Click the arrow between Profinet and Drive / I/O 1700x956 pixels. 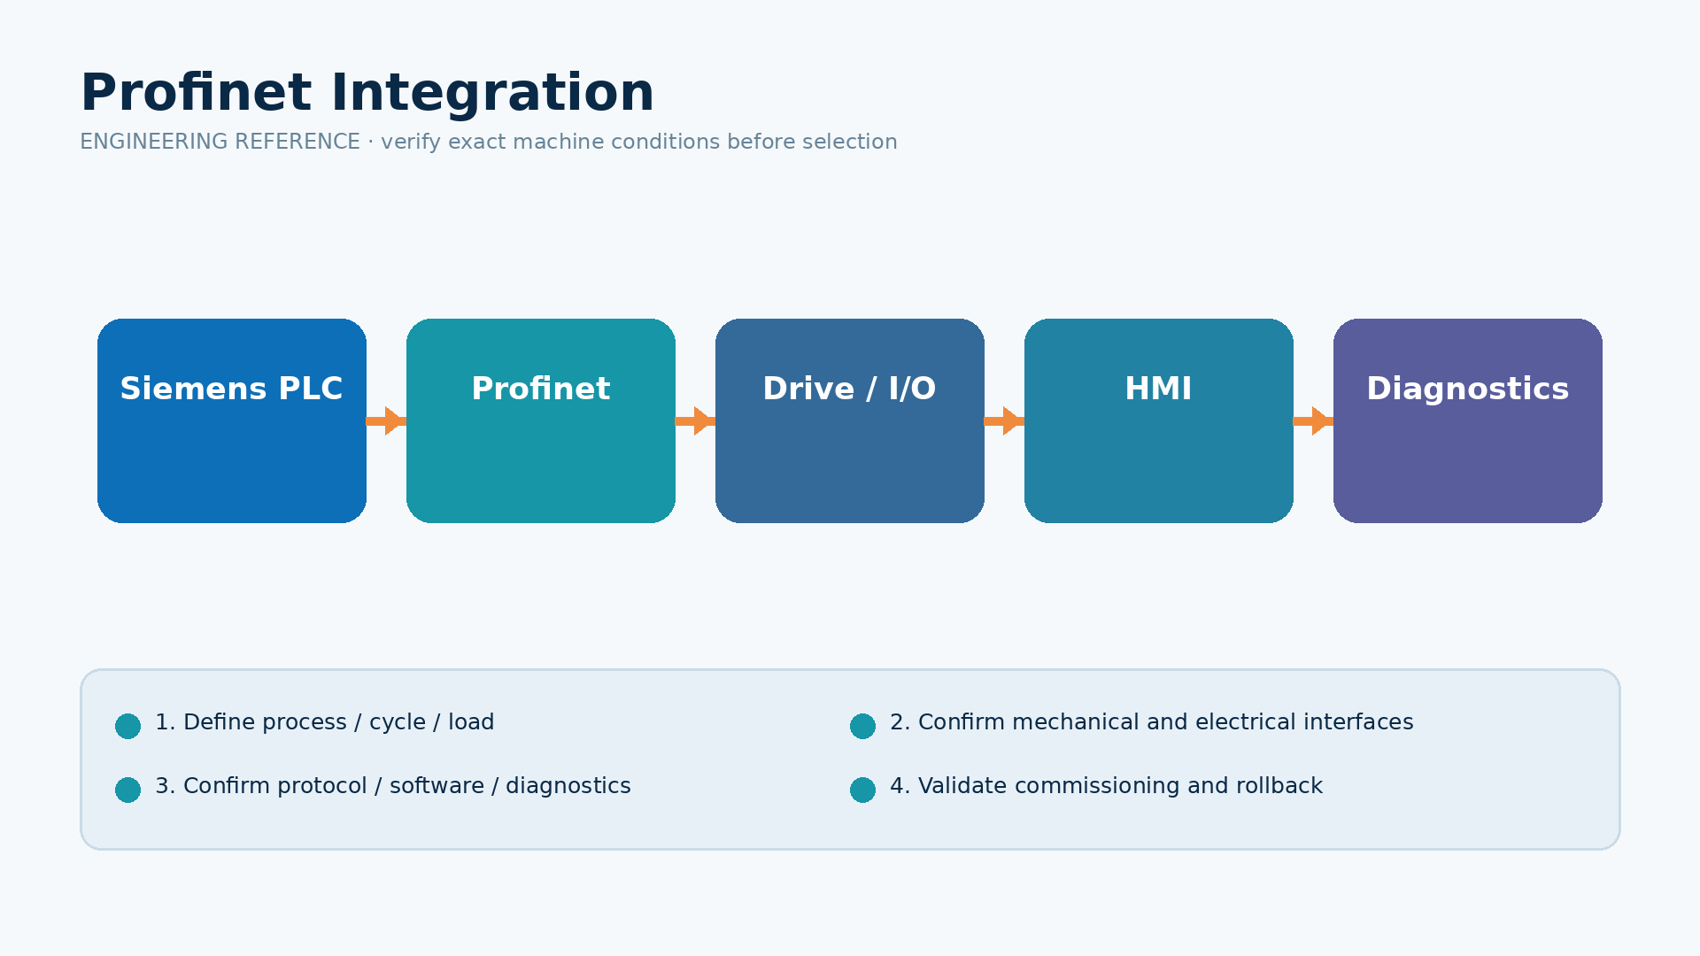pos(696,421)
